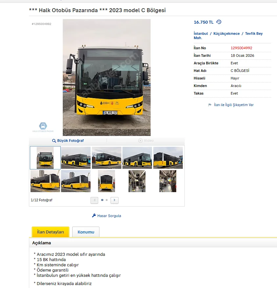Click the main bus photo
277x288 pixels.
coord(107,78)
